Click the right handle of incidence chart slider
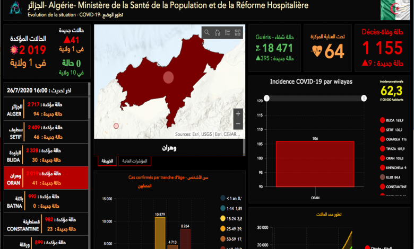The width and height of the screenshot is (414, 249). (x=364, y=99)
